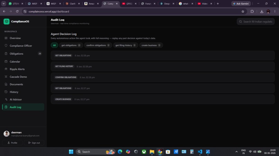Open Compliance Officer section
279x156 pixels.
pyautogui.click(x=23, y=46)
